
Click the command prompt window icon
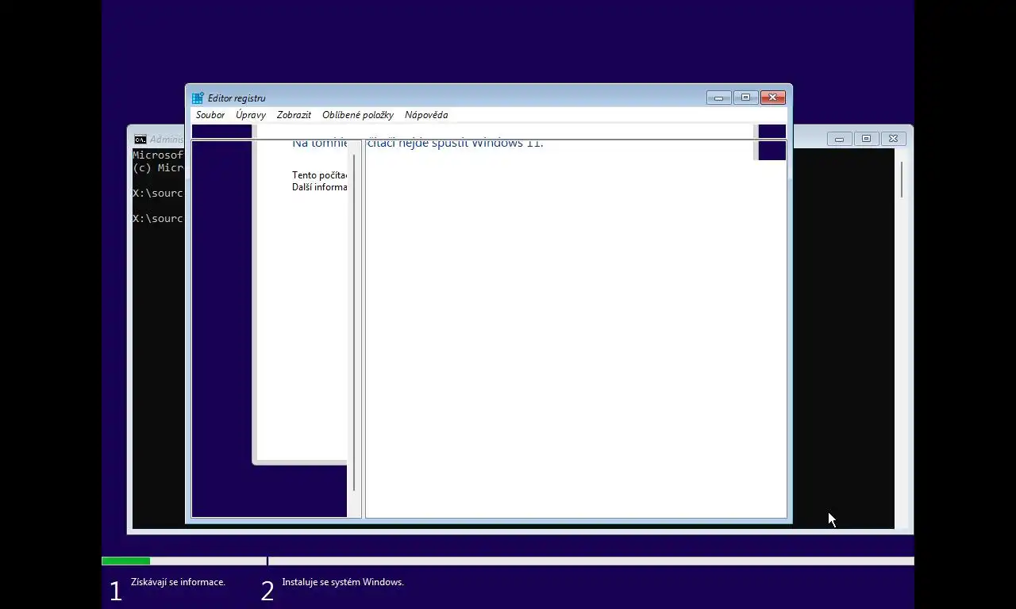pyautogui.click(x=140, y=139)
